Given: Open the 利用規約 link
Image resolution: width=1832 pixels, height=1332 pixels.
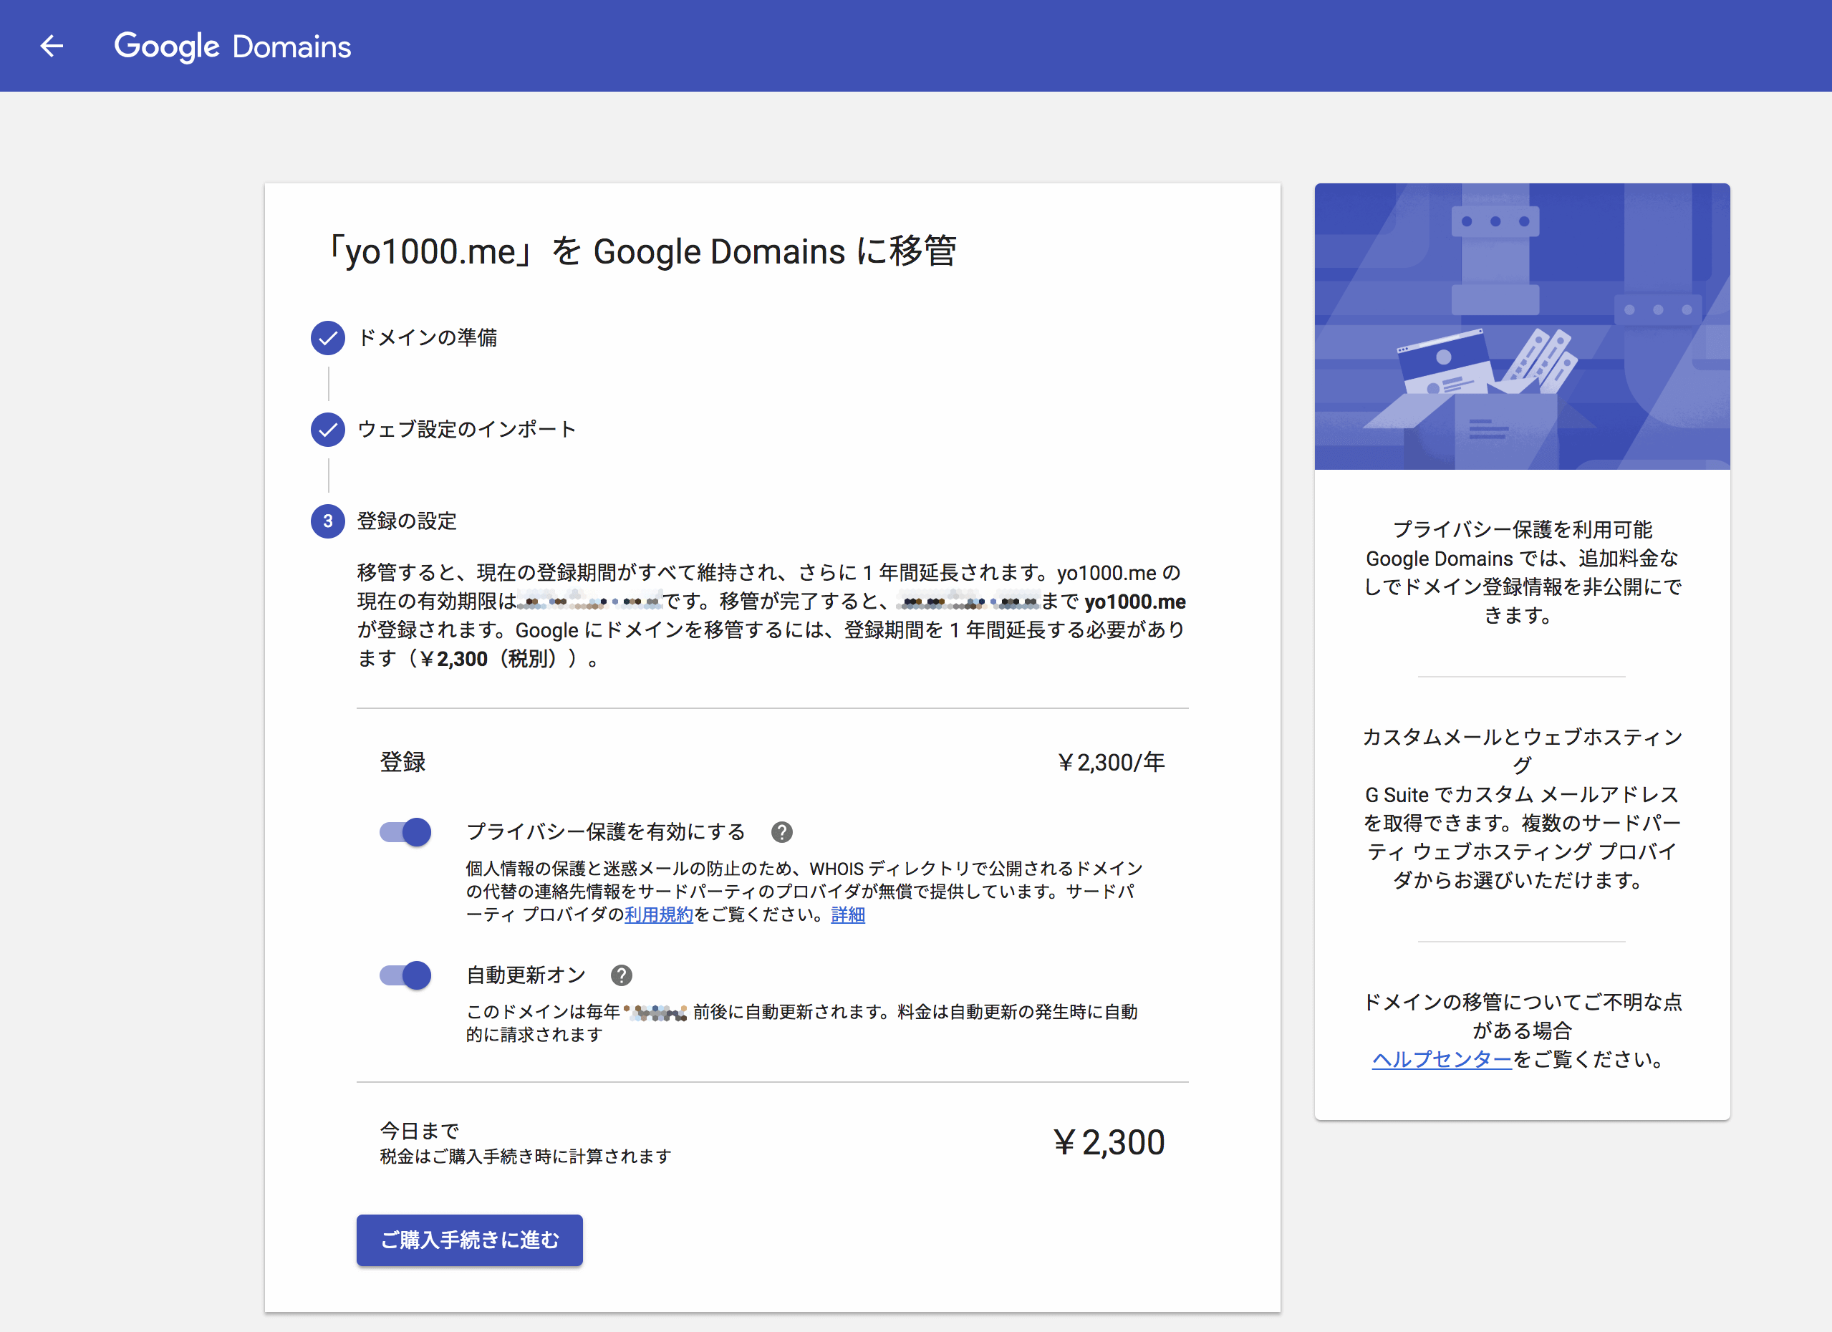Looking at the screenshot, I should click(x=658, y=914).
